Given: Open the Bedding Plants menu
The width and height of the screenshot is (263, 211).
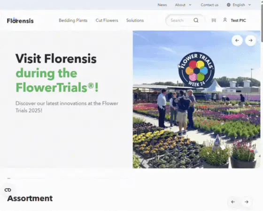Looking at the screenshot, I should pyautogui.click(x=73, y=21).
